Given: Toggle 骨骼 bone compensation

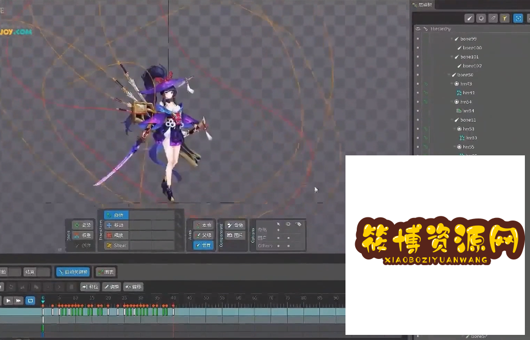Looking at the screenshot, I should (235, 225).
